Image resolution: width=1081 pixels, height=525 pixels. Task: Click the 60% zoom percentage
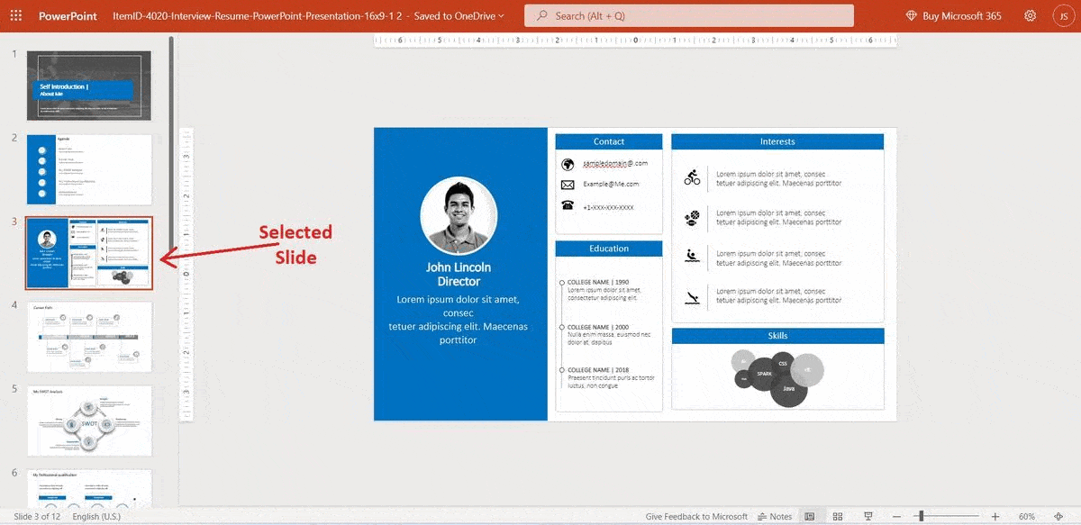pos(1027,515)
